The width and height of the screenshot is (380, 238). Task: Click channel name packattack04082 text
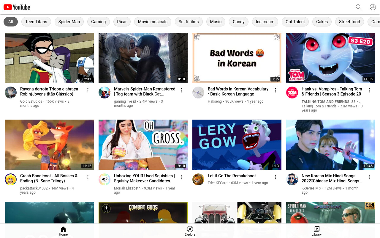[x=34, y=188]
